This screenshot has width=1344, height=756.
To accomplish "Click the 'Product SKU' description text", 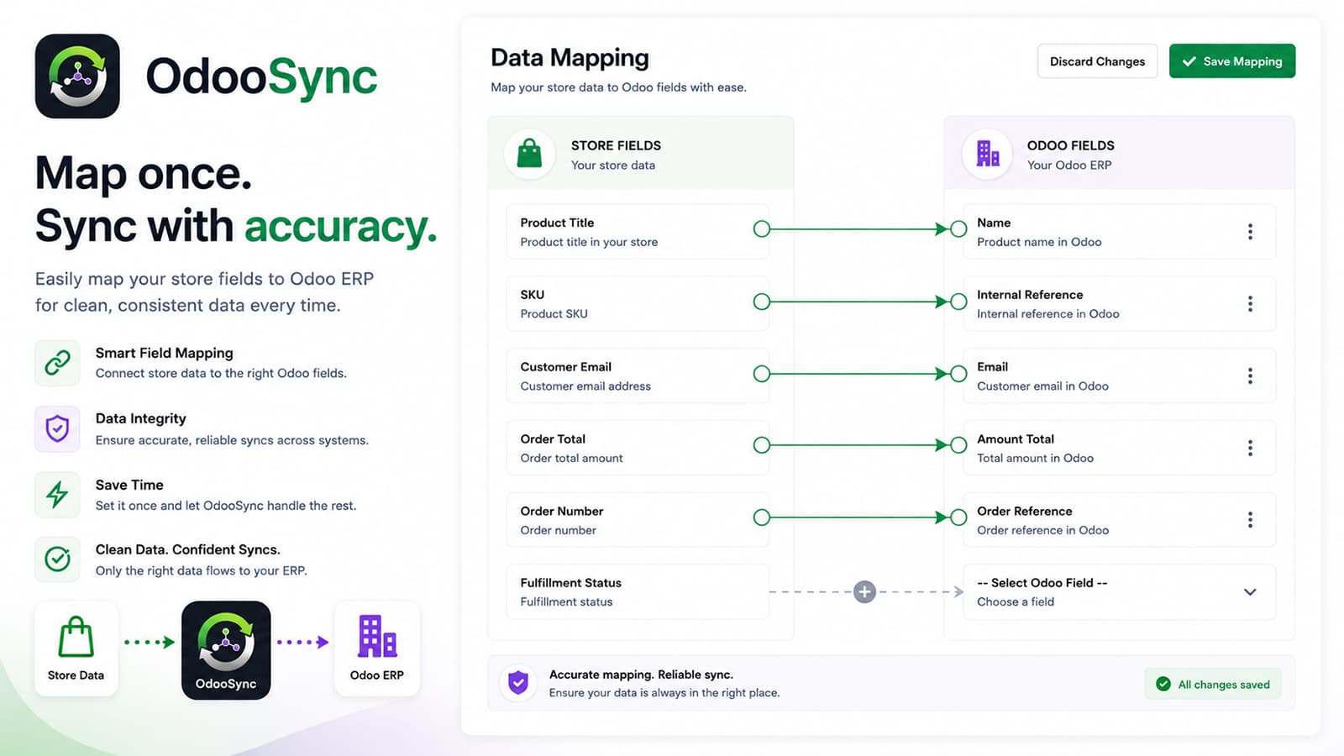I will 554,314.
